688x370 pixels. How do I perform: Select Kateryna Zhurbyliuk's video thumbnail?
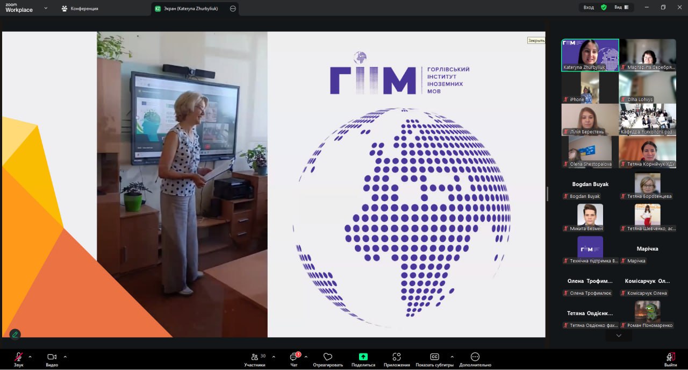590,55
